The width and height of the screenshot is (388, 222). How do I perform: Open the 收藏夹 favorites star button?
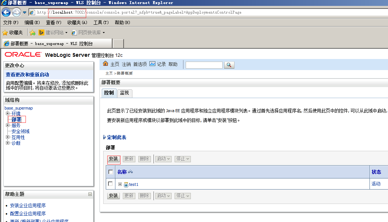pyautogui.click(x=12, y=32)
